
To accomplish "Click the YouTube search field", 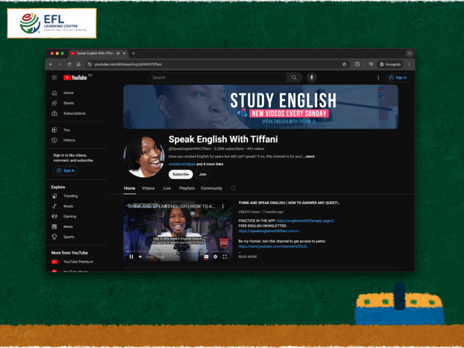I will (217, 77).
